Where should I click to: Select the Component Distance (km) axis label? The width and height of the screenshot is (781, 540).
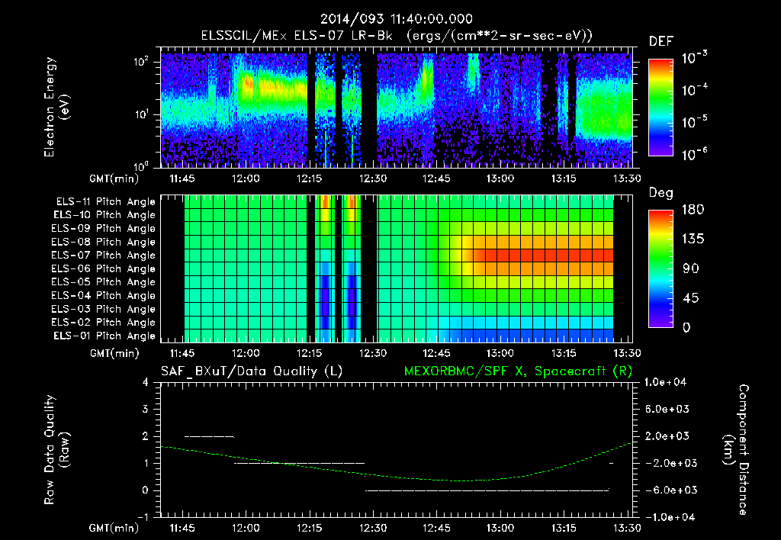736,450
